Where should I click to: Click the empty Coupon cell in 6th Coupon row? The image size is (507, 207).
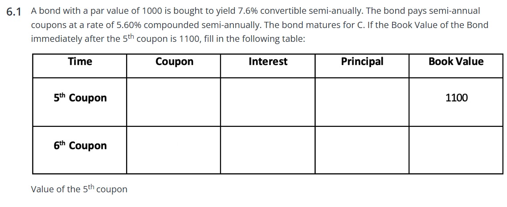pyautogui.click(x=173, y=150)
